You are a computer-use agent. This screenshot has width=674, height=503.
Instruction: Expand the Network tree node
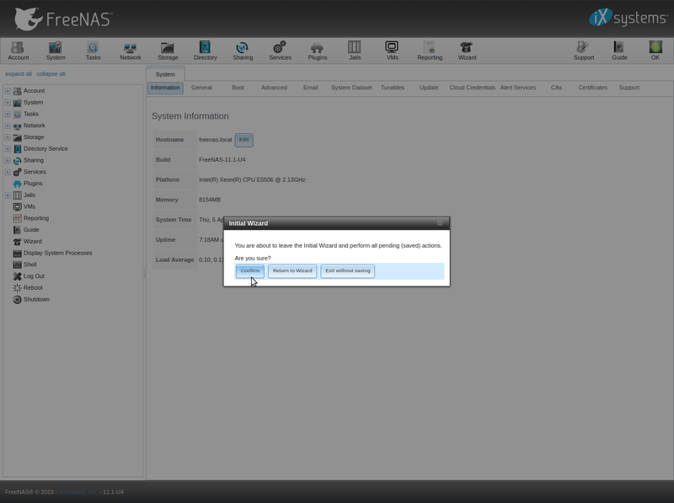pyautogui.click(x=8, y=126)
